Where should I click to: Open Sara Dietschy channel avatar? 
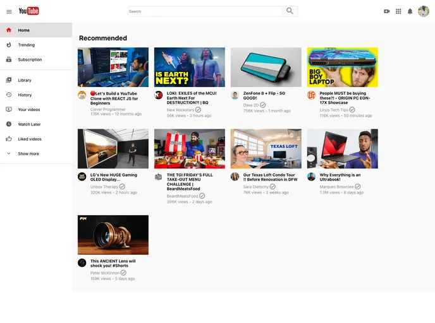235,177
